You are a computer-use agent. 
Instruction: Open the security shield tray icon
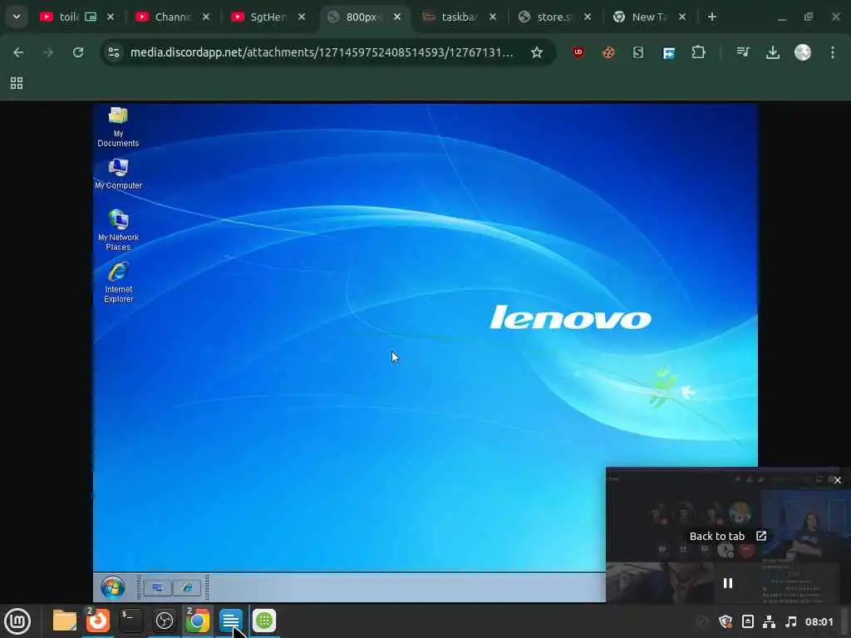click(726, 621)
